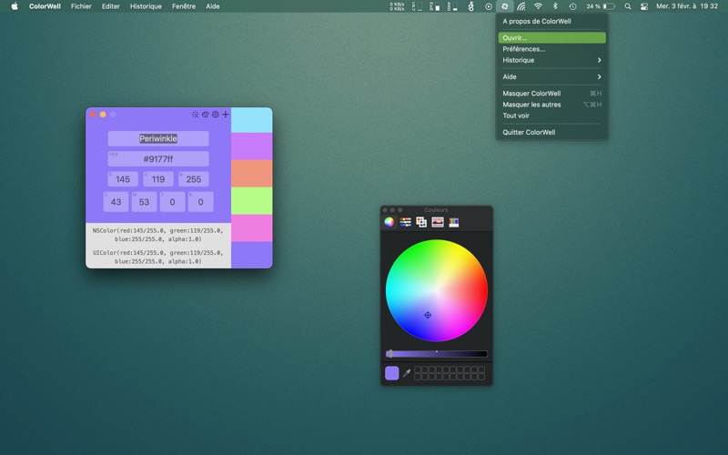Click the network speed KB/s indicator
Viewport: 728px width, 455px height.
(x=397, y=6)
